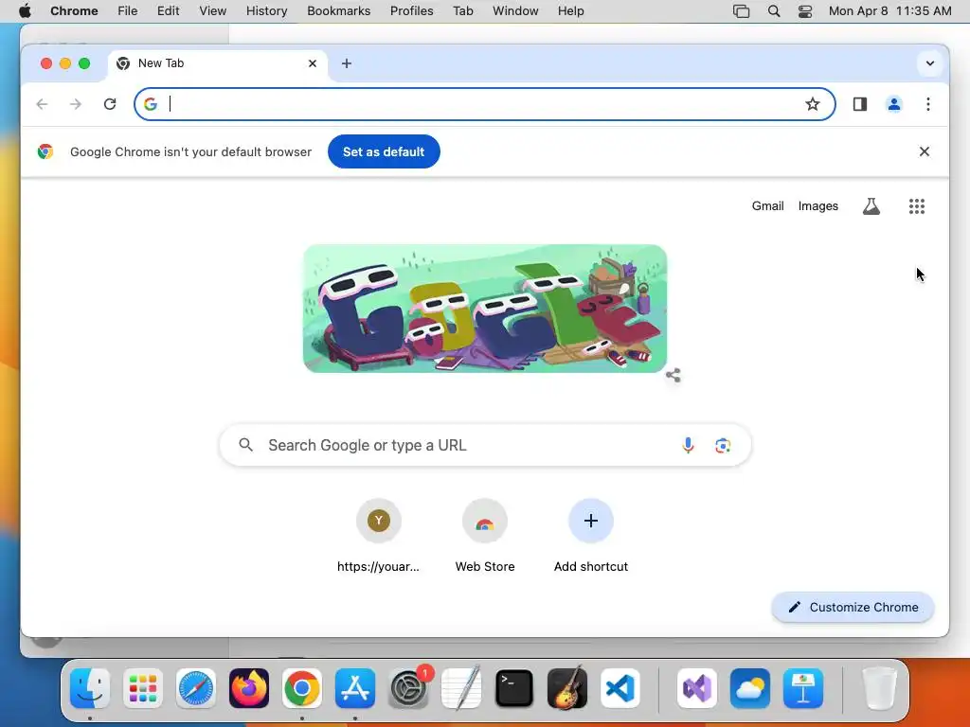Launch Firefox from the Dock

249,688
